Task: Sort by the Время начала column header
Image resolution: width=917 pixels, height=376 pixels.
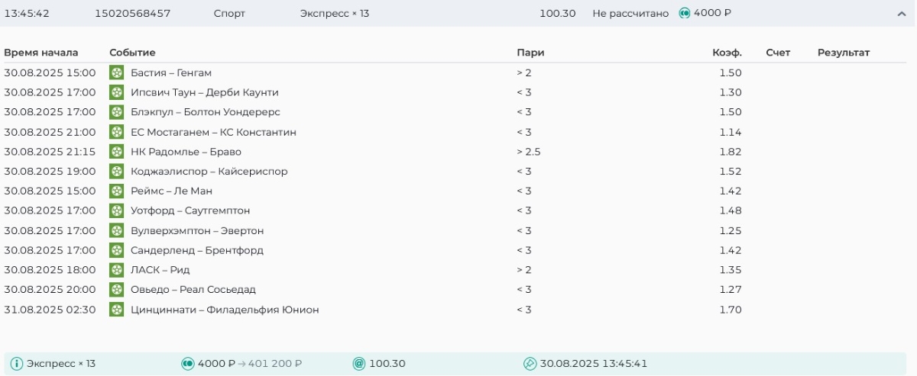Action: (41, 53)
